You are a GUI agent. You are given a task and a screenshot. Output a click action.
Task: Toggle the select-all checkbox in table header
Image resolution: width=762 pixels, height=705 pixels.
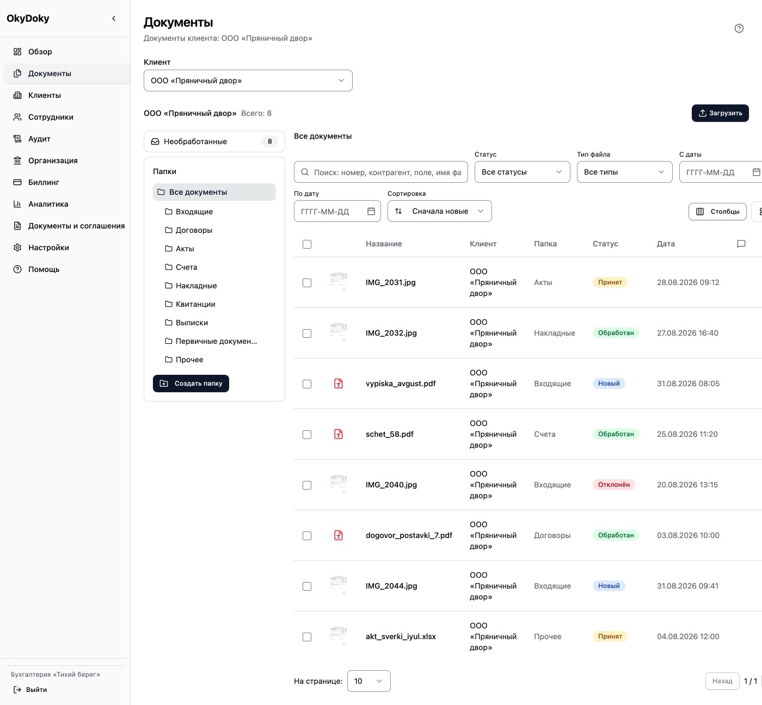tap(307, 244)
